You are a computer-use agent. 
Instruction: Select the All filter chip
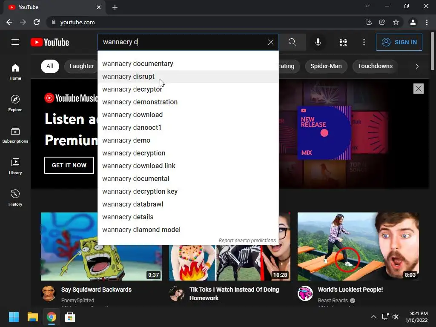pyautogui.click(x=50, y=66)
